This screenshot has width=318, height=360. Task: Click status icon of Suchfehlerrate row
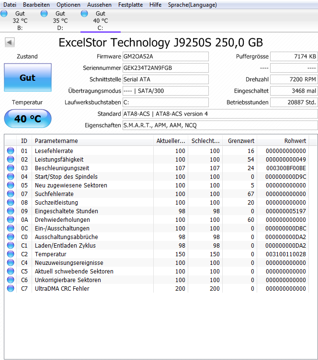coord(11,194)
